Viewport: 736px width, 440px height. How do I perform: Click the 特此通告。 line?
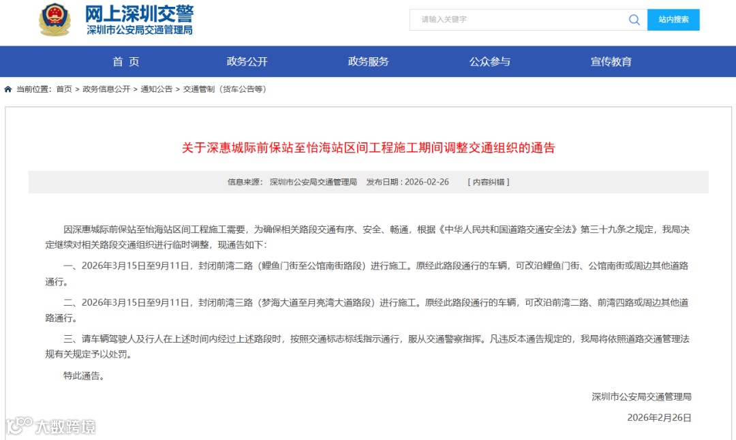pos(84,376)
